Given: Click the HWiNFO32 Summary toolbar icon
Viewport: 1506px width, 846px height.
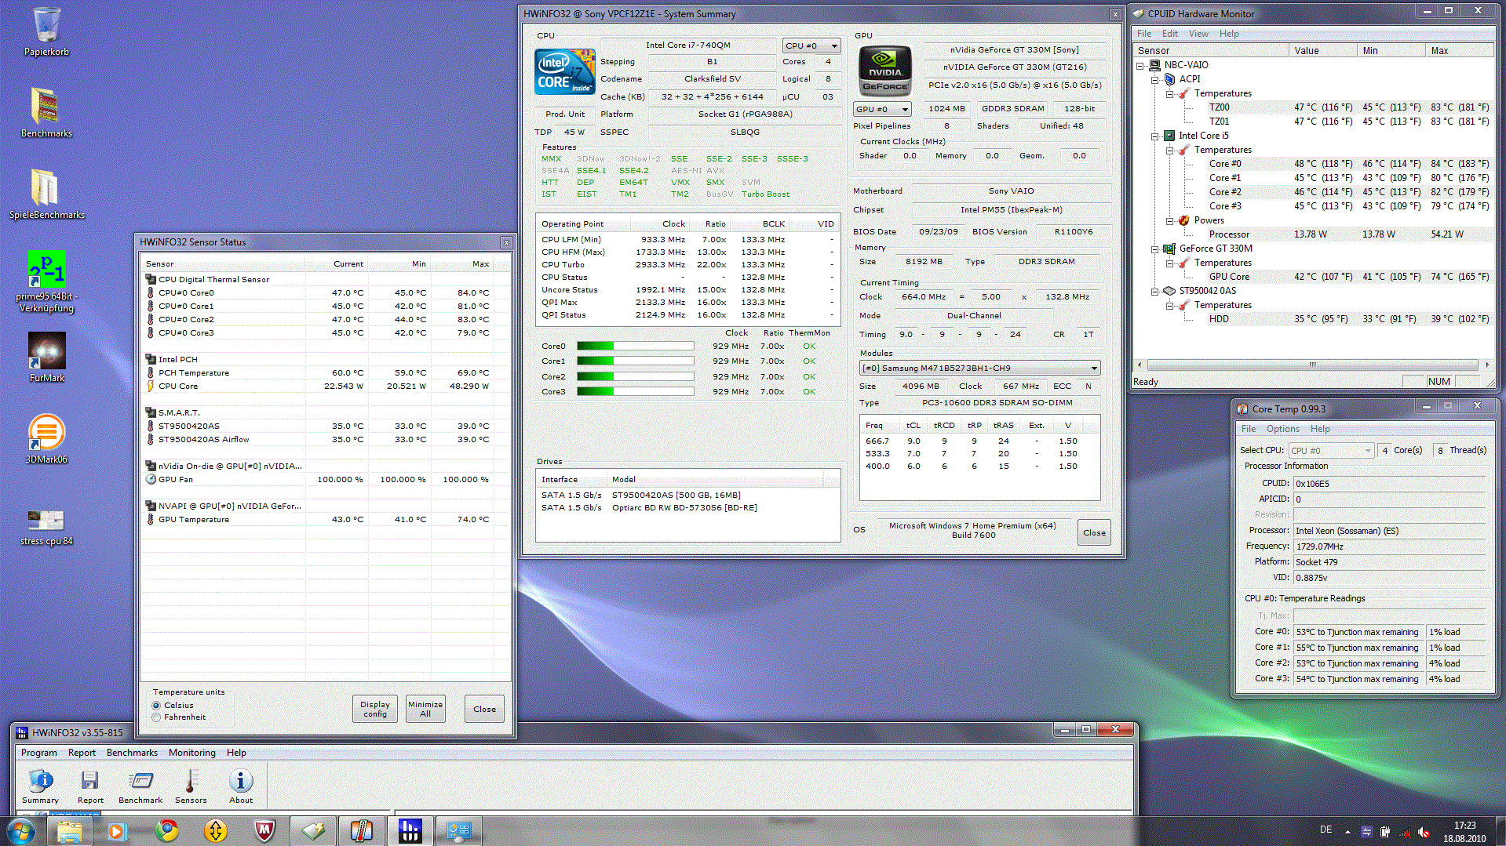Looking at the screenshot, I should click(40, 786).
